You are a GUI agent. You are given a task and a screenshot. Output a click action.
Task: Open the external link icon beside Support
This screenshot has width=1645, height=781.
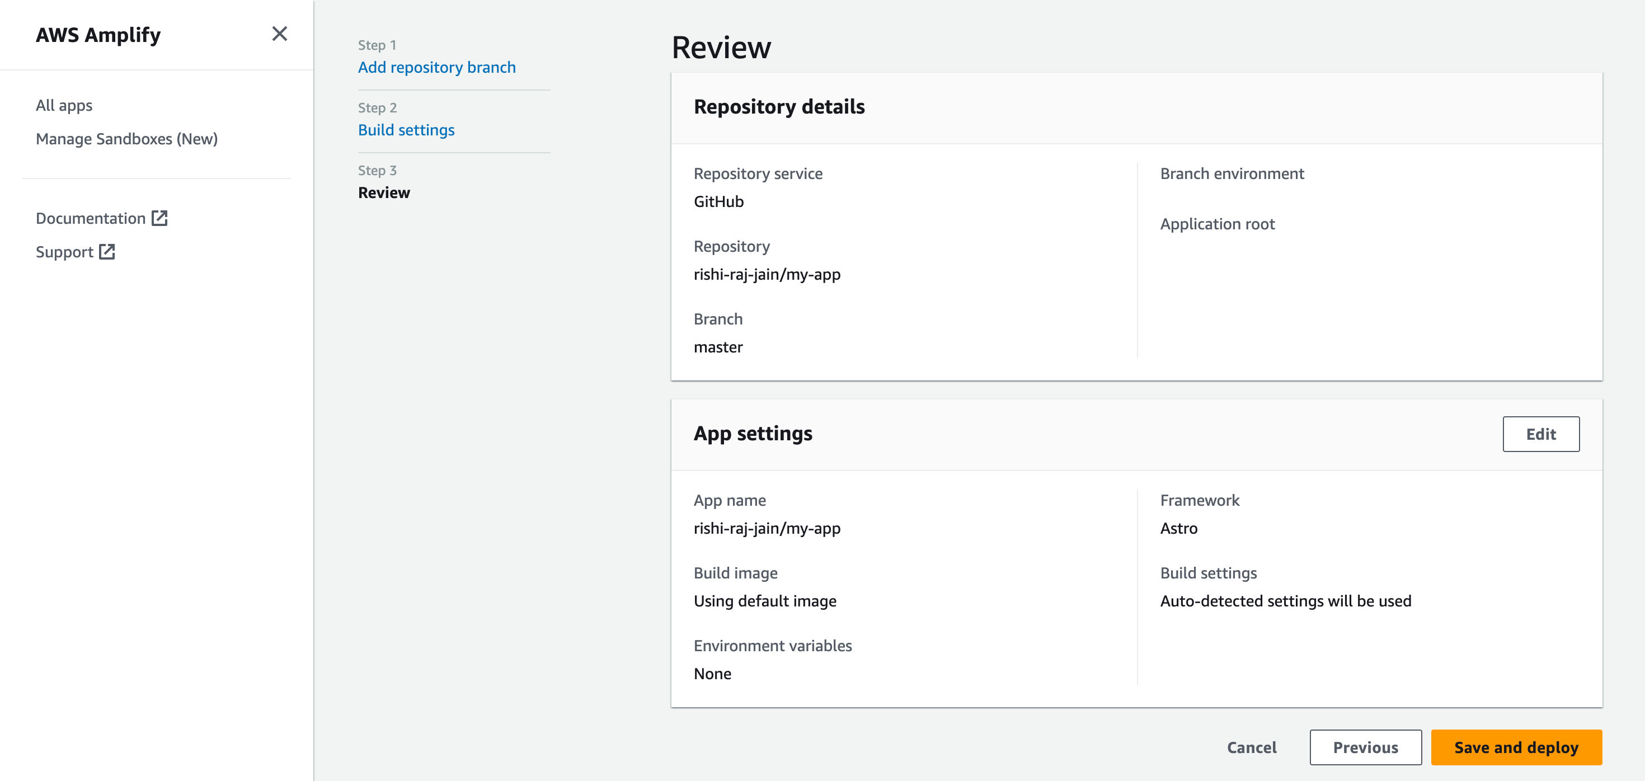point(107,252)
